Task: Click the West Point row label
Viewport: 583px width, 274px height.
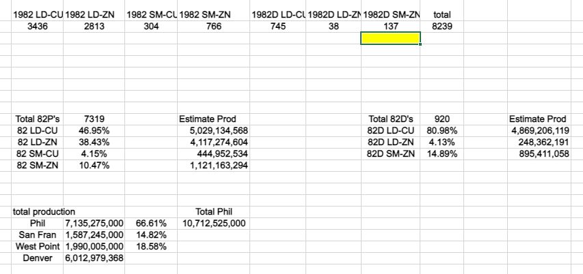Action: 38,247
